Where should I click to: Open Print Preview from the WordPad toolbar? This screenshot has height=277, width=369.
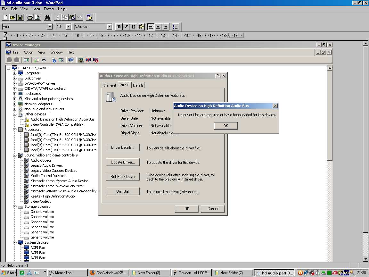37,17
